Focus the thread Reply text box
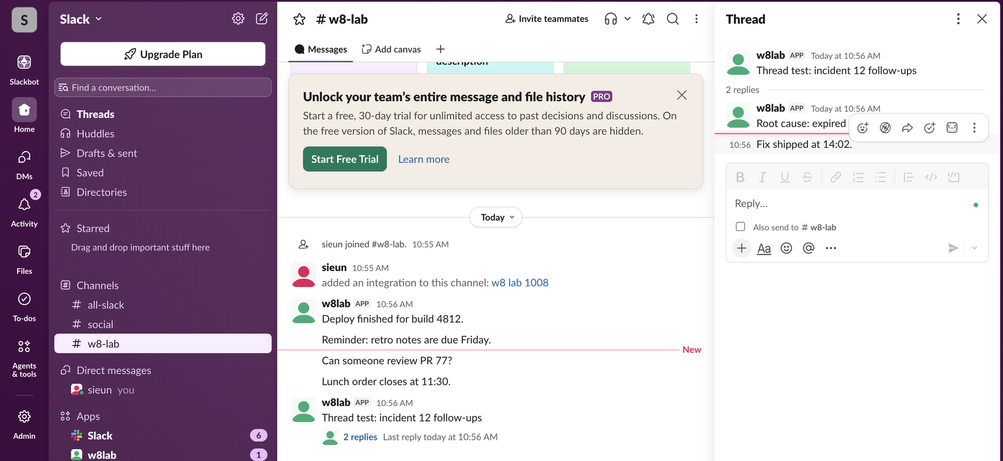Image resolution: width=1003 pixels, height=461 pixels. (x=857, y=204)
